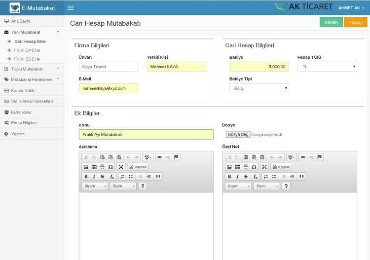Open the AHMET AK user menu
This screenshot has height=260, width=370.
[351, 8]
